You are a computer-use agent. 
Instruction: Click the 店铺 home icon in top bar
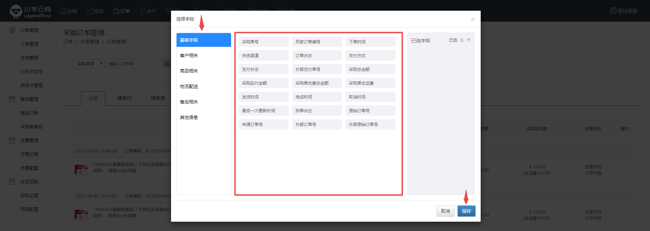click(63, 11)
